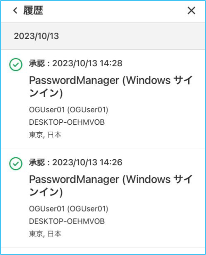Open the 承認 : 2023/10/13 14:26 entry
The height and width of the screenshot is (255, 206).
103,198
